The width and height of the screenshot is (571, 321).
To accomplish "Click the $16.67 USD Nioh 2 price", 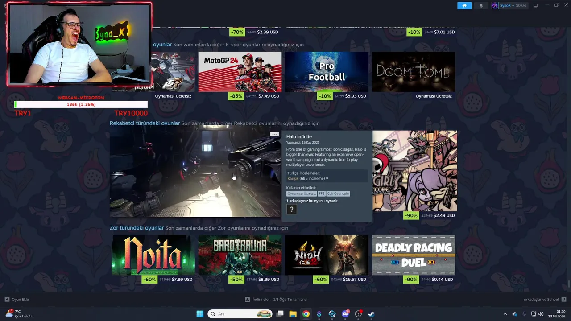I will (x=355, y=280).
